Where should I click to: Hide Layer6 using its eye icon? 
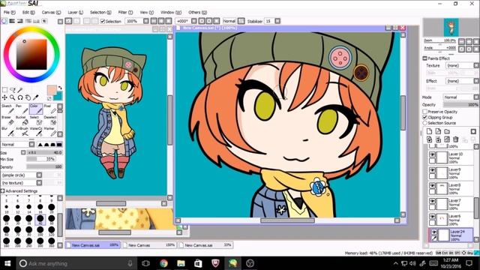[x=432, y=217]
